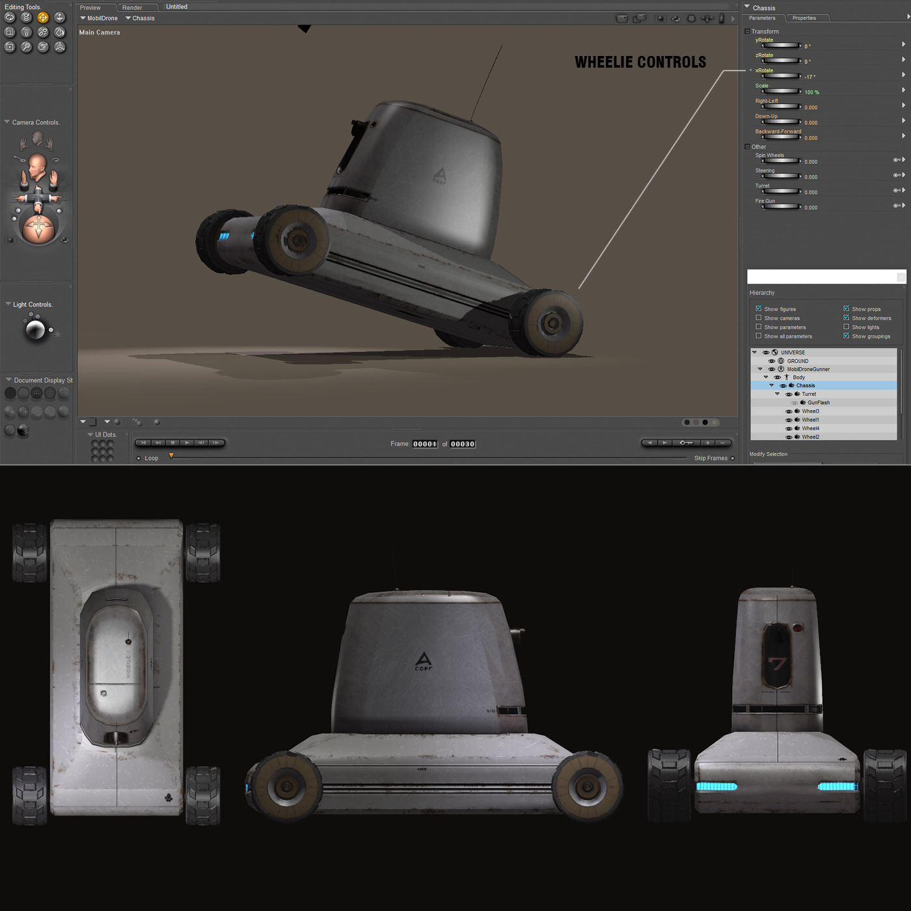Screen dimensions: 911x911
Task: Enable the Show lights checkbox
Action: click(x=847, y=327)
